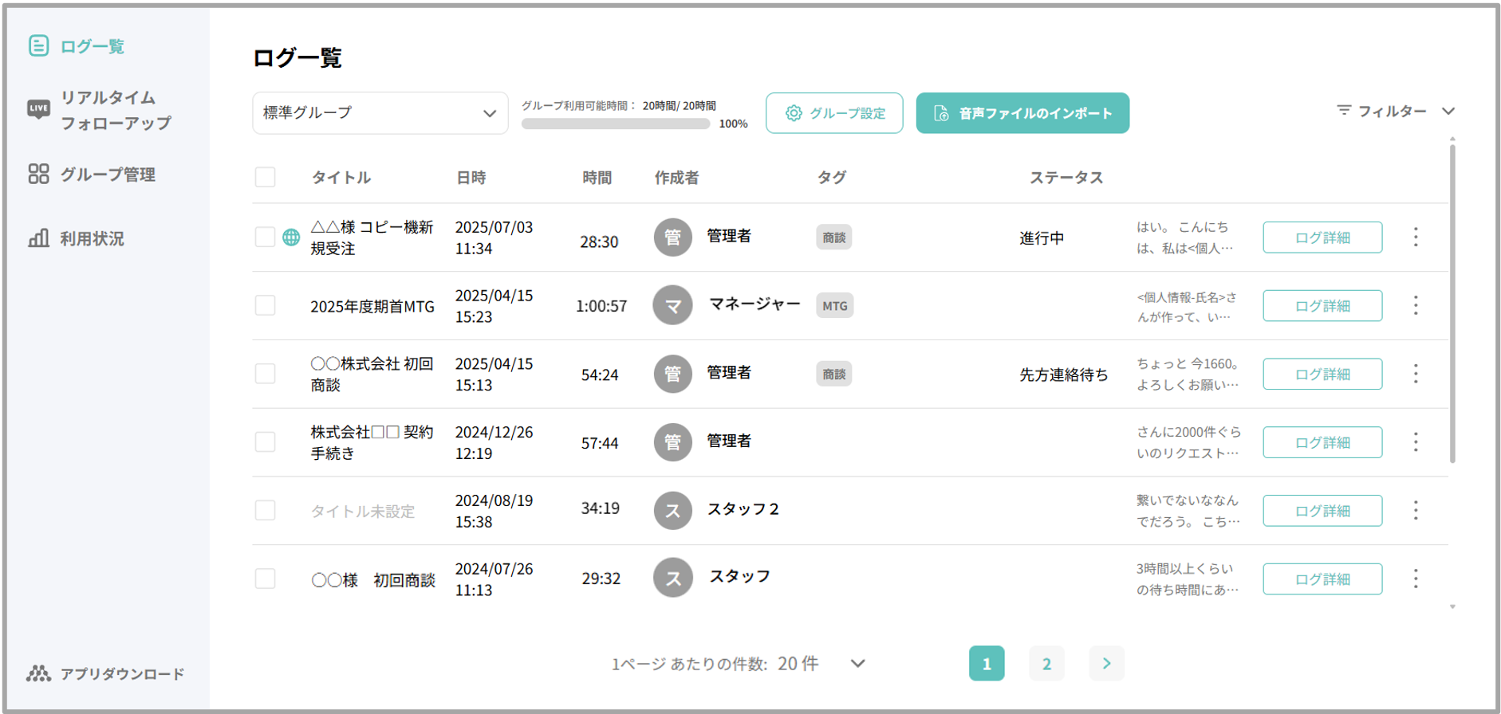Screen dimensions: 1501x714
Task: Click the スタッフ２ avatar icon
Action: pos(672,511)
